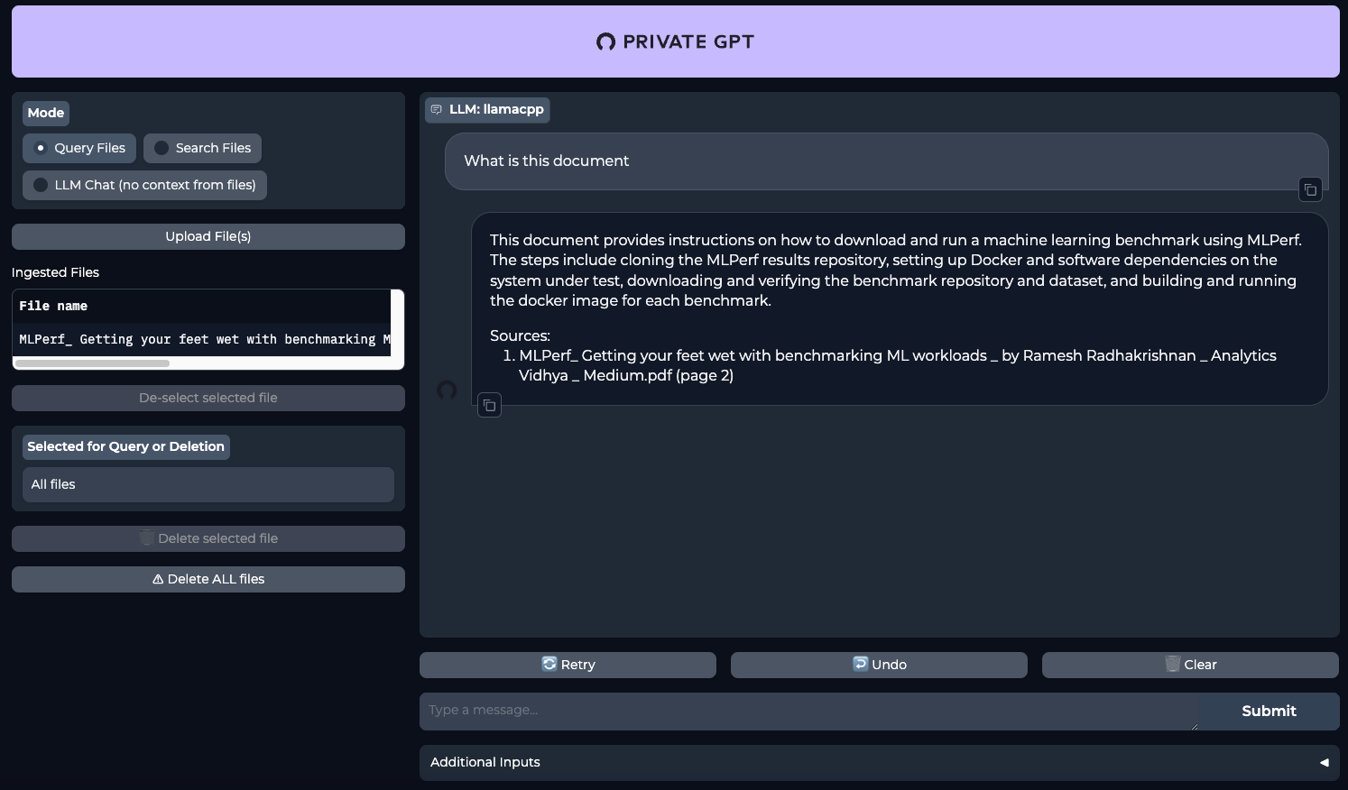1348x790 pixels.
Task: Click the chat bubble icon in LLM label
Action: click(437, 110)
